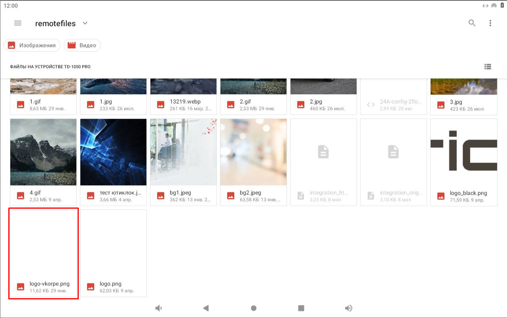Image resolution: width=507 pixels, height=318 pixels.
Task: Filter by Видео chip
Action: pyautogui.click(x=82, y=45)
